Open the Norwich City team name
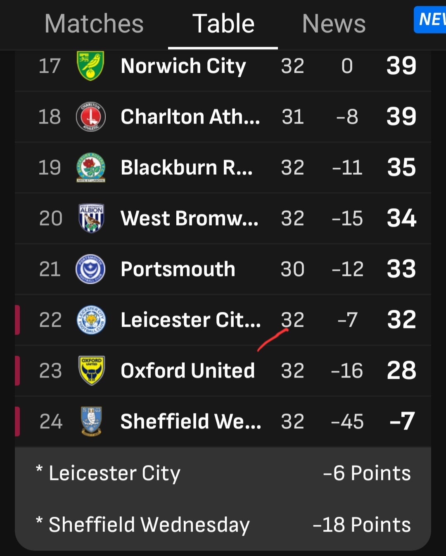 (183, 66)
